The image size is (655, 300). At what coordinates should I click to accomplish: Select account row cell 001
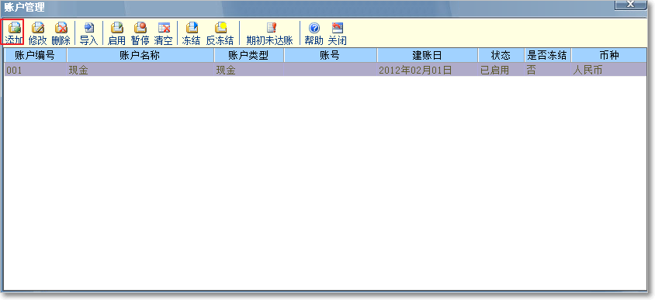point(35,70)
